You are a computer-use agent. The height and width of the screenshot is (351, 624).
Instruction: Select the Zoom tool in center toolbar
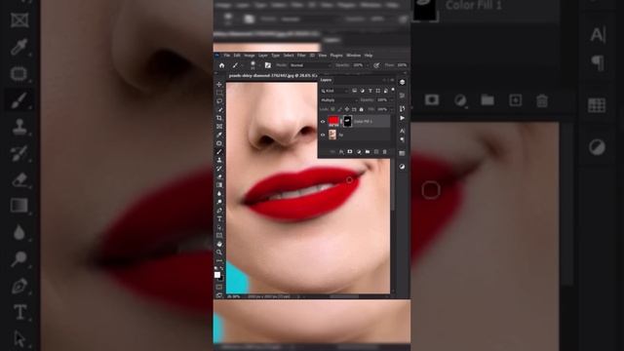(x=219, y=252)
